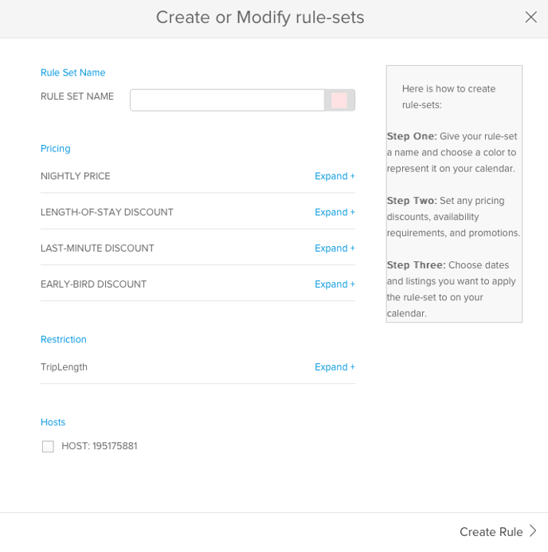Expand the Nightly Price section
This screenshot has height=552, width=548.
[x=335, y=176]
